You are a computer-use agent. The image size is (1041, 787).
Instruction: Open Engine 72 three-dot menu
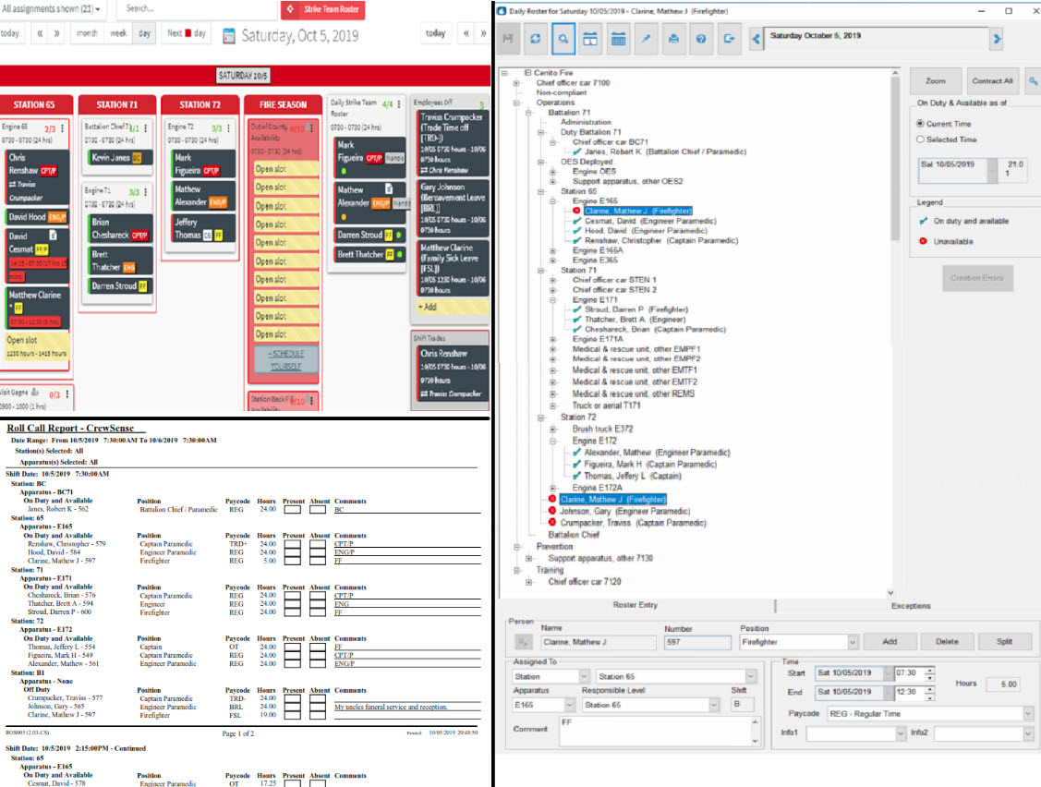pos(228,127)
